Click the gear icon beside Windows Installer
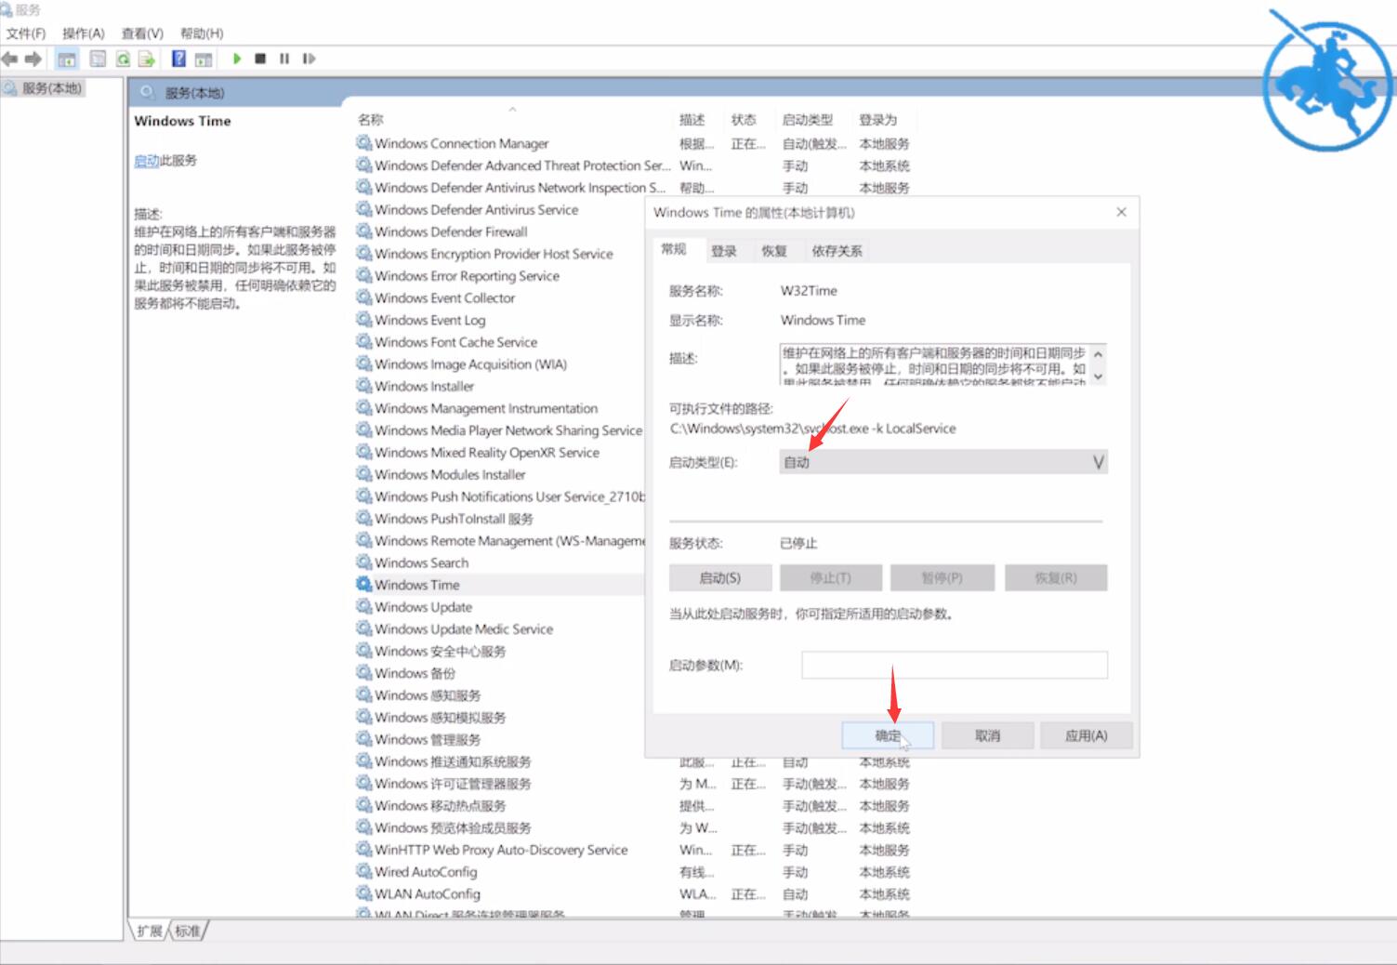This screenshot has height=965, width=1397. 363,385
